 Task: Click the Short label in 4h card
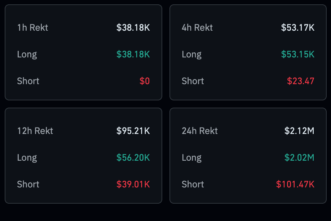(193, 81)
